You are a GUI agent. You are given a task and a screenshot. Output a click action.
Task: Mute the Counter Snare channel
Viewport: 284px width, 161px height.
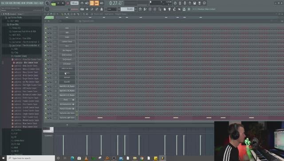click(x=46, y=42)
